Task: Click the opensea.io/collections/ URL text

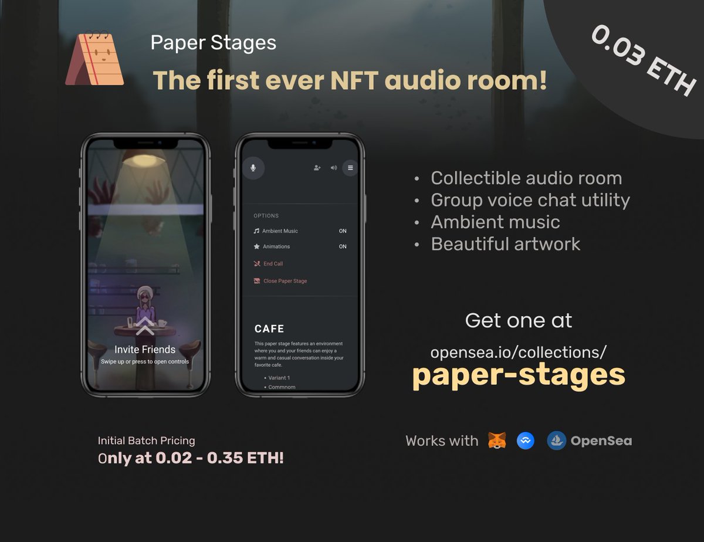Action: pos(519,352)
